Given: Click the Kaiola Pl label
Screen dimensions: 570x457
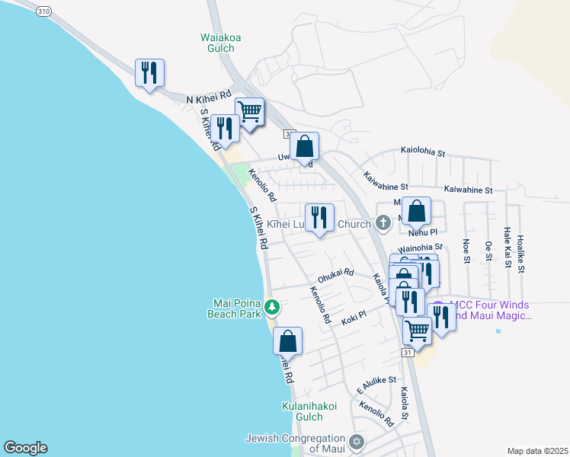Looking at the screenshot, I should click(380, 289).
